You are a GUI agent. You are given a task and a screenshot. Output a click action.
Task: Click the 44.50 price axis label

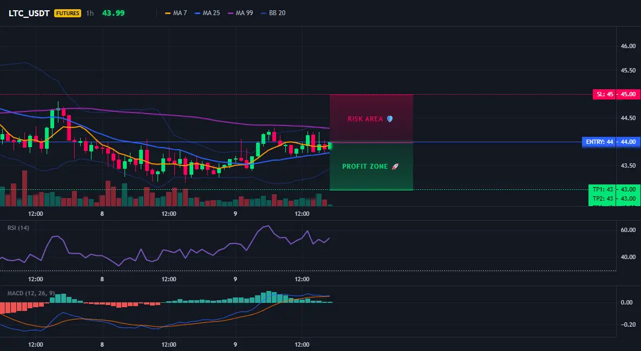click(x=629, y=118)
